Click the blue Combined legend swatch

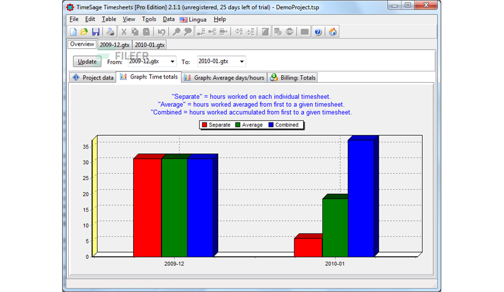271,125
